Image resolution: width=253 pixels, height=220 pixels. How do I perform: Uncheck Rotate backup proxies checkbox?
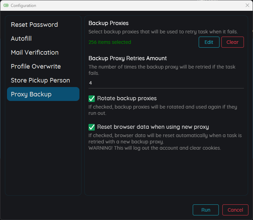click(92, 99)
